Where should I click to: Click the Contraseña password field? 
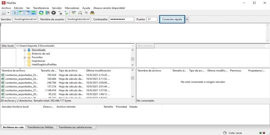pyautogui.click(x=122, y=19)
